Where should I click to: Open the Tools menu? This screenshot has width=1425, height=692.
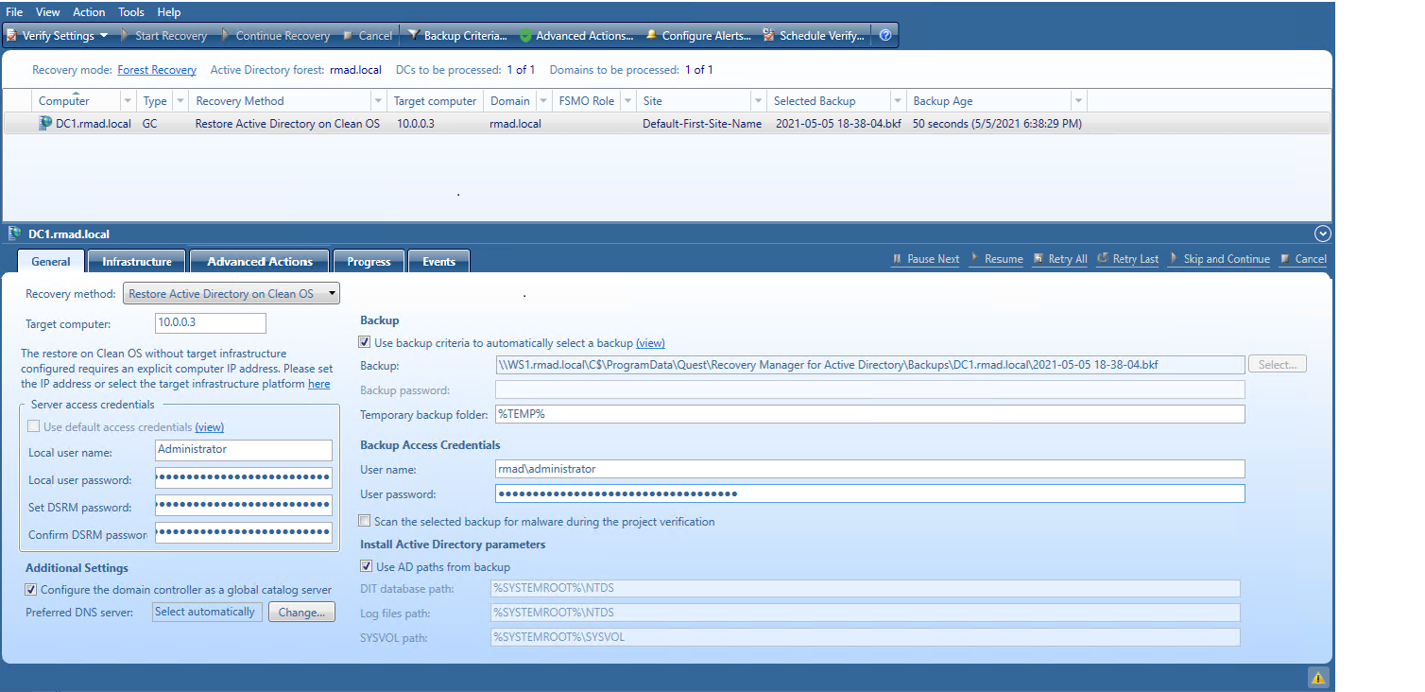coord(130,11)
